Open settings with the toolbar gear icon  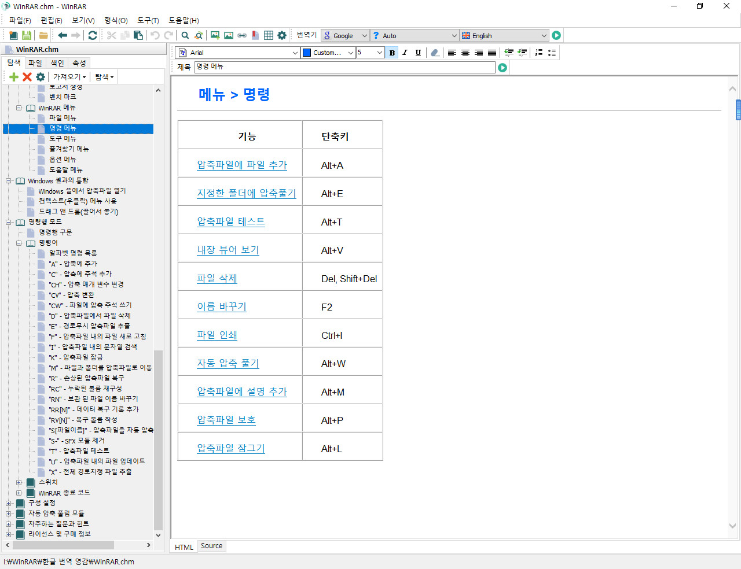coord(282,35)
